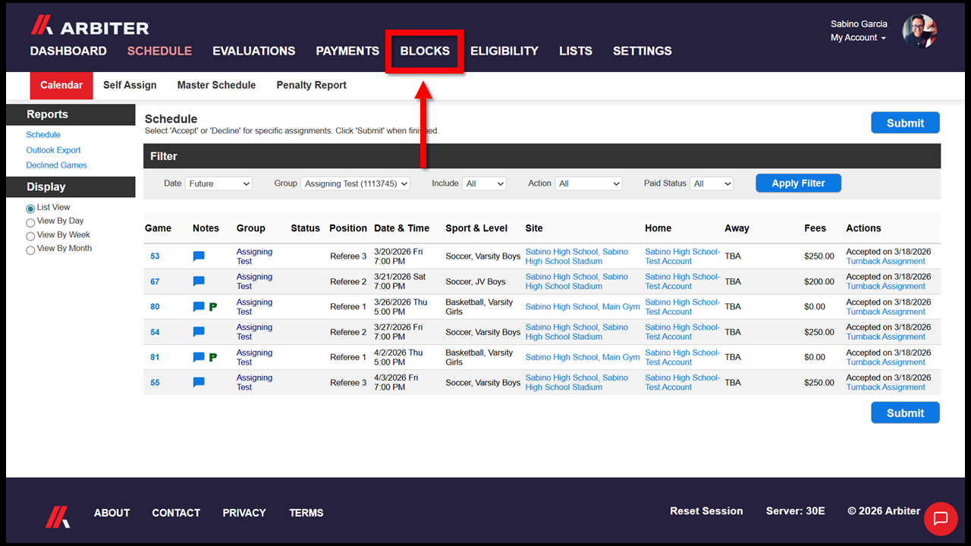Click the green P icon for game 80
Screen dimensions: 971x546
[x=213, y=307]
